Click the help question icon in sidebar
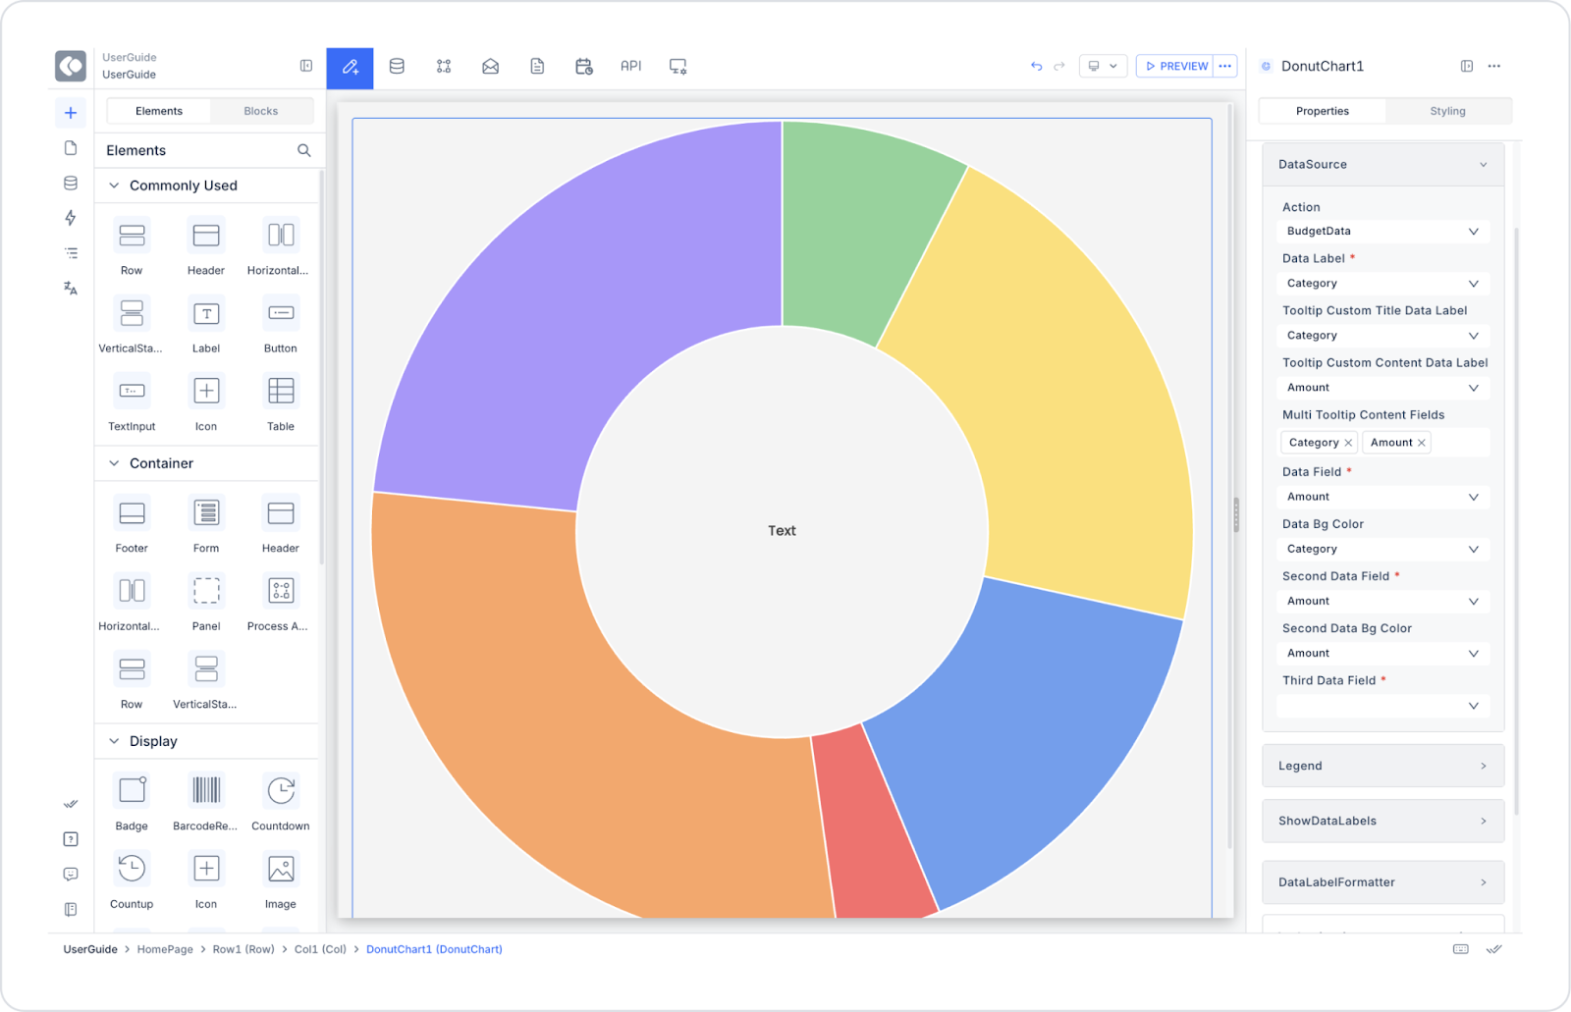This screenshot has width=1571, height=1012. (71, 839)
